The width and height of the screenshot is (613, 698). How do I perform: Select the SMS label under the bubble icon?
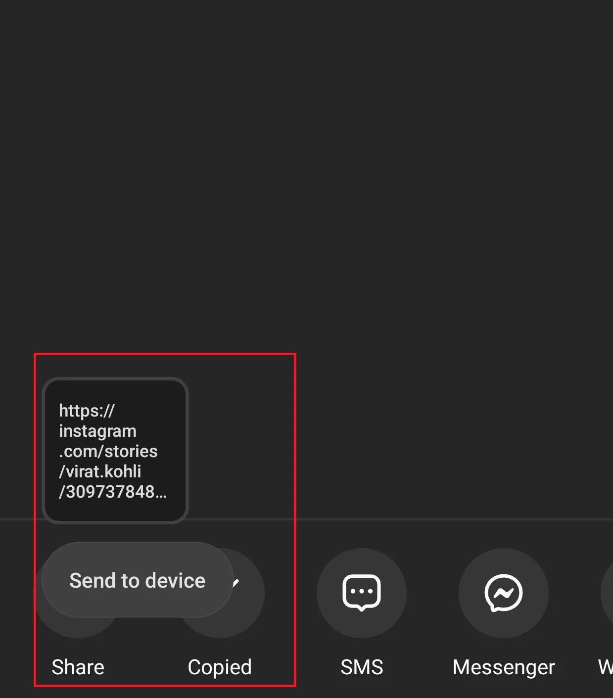(x=362, y=667)
